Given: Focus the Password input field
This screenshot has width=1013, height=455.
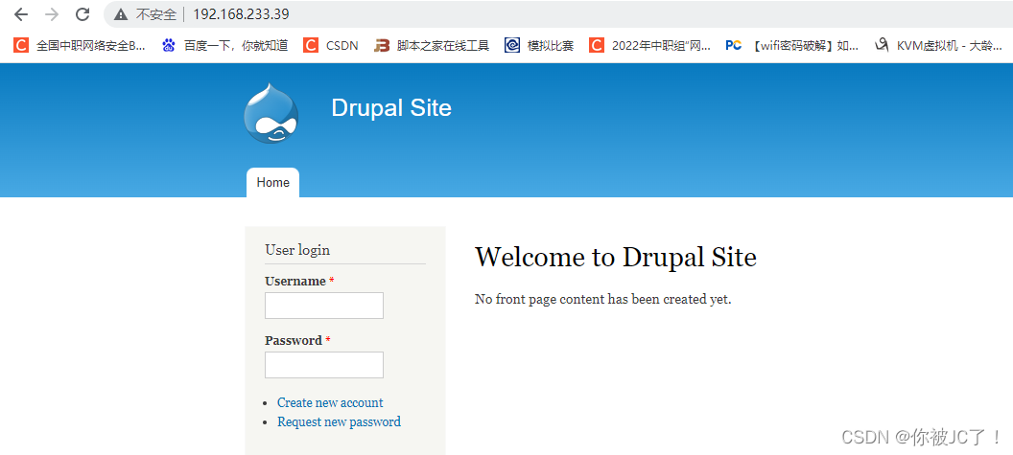Looking at the screenshot, I should tap(324, 365).
